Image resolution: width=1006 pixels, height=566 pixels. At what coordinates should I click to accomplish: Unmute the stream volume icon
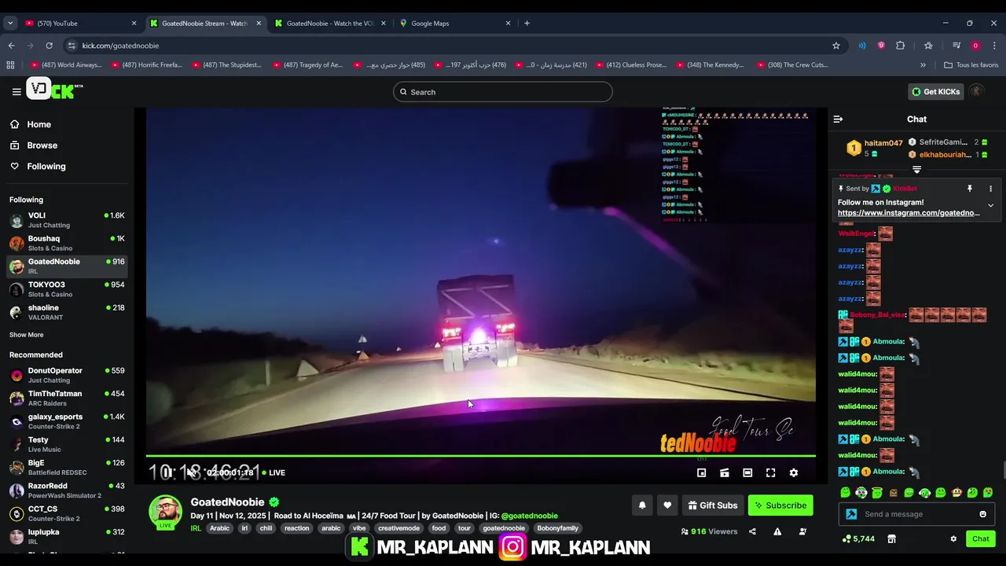[x=190, y=472]
